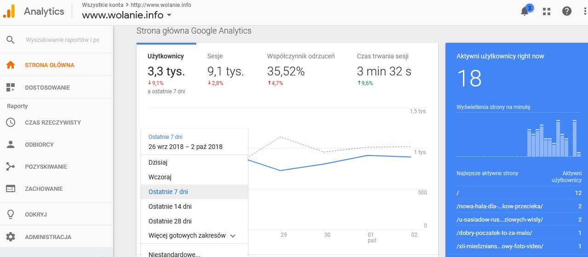
Task: Click the 3,3 tys. users value
Action: click(166, 71)
